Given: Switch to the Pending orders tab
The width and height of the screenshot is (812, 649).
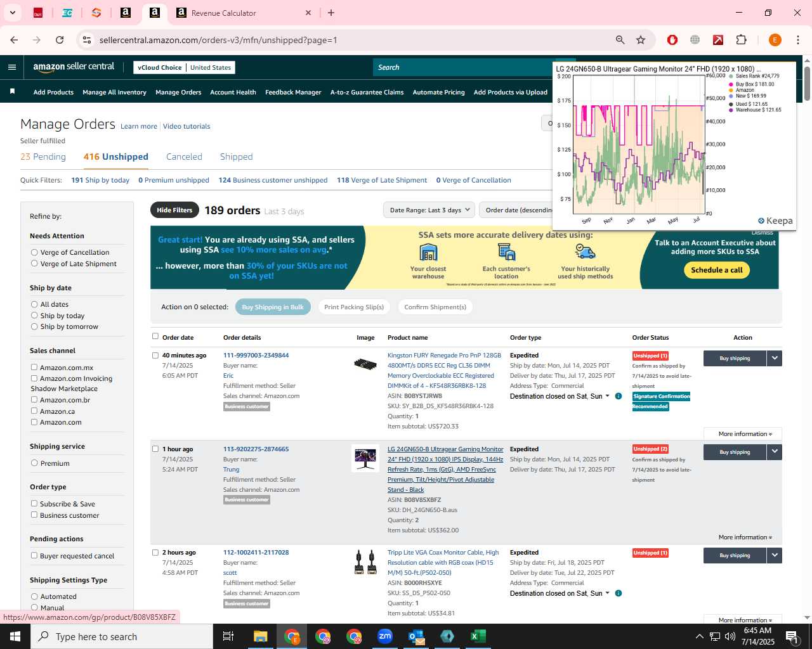Looking at the screenshot, I should point(43,157).
